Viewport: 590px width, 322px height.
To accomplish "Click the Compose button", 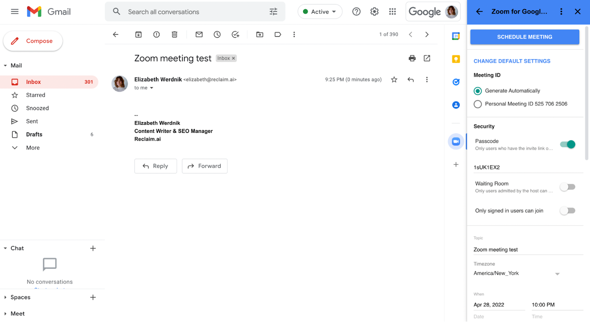I will (33, 41).
